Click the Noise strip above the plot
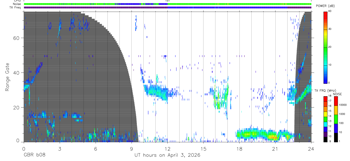Image resolution: width=350 pixels, height=161 pixels. 167,4
